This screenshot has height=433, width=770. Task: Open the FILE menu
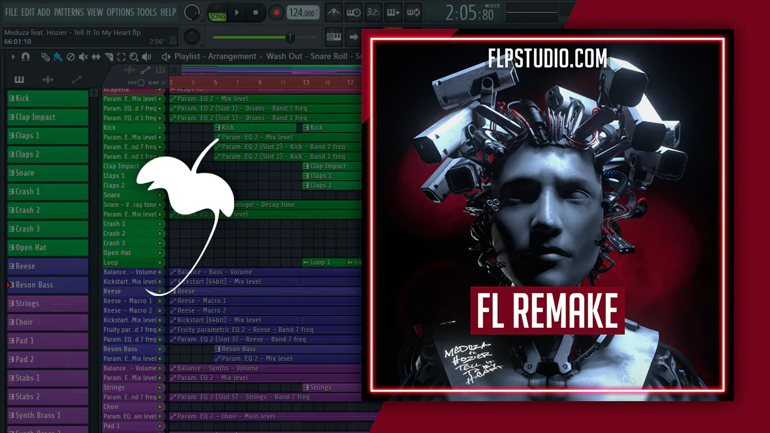(x=11, y=12)
